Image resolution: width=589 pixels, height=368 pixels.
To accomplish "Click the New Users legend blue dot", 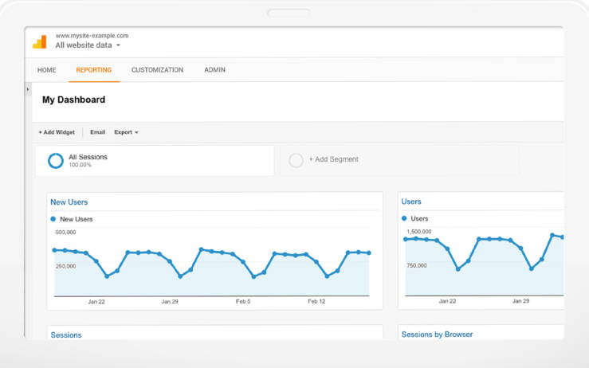I will click(x=53, y=219).
